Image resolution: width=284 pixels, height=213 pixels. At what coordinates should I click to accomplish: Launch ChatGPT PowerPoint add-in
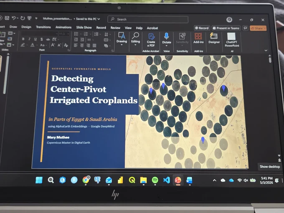[x=232, y=40]
